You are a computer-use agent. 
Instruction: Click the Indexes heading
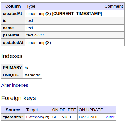pos(12,56)
